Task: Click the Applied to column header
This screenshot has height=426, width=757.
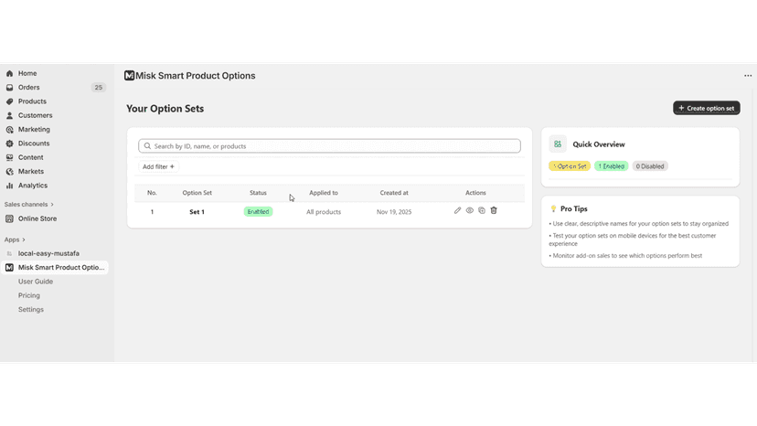Action: (x=324, y=193)
